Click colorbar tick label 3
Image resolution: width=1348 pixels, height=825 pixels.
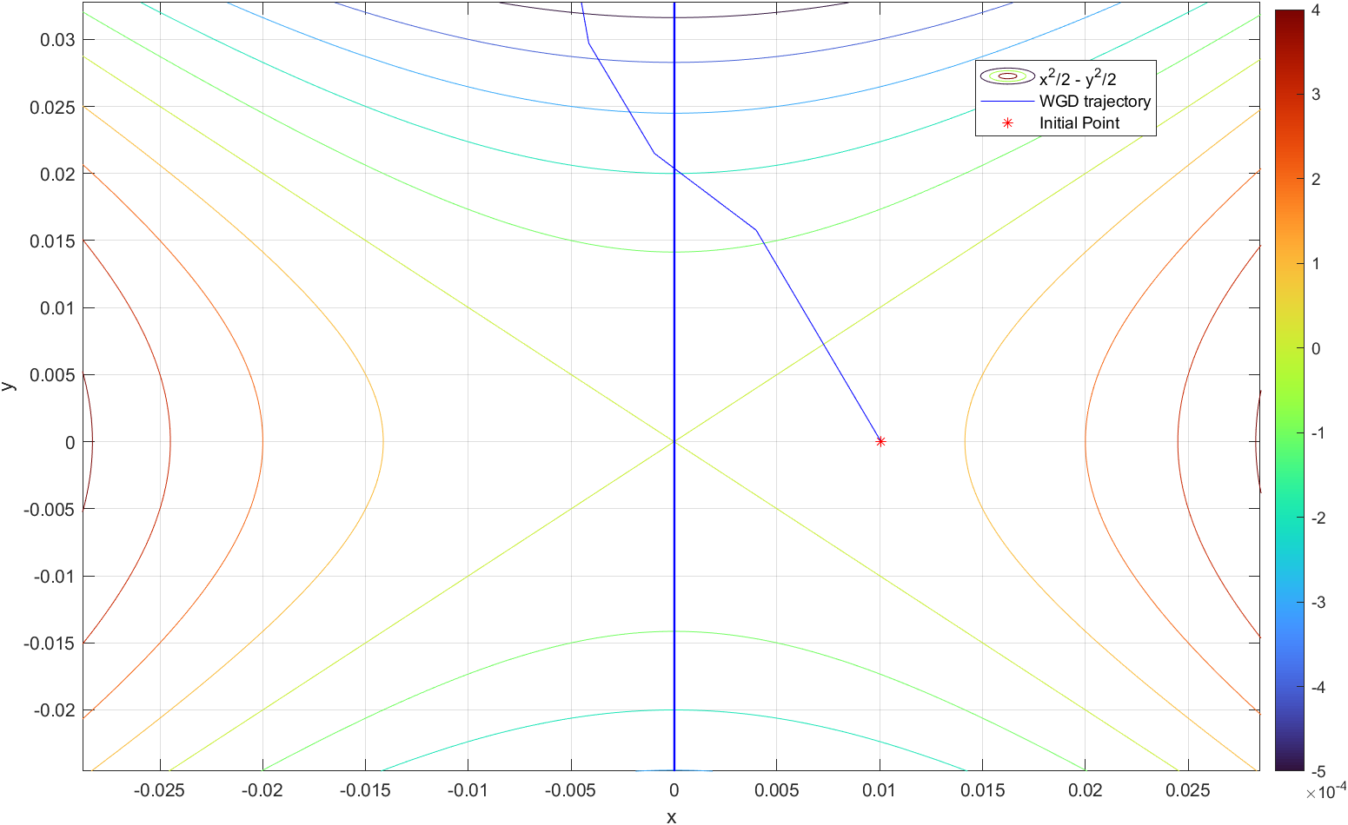(x=1316, y=95)
